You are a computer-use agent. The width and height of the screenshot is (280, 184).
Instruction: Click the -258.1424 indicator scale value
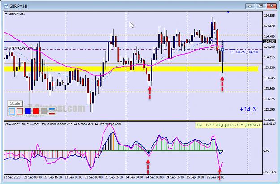click(x=270, y=172)
